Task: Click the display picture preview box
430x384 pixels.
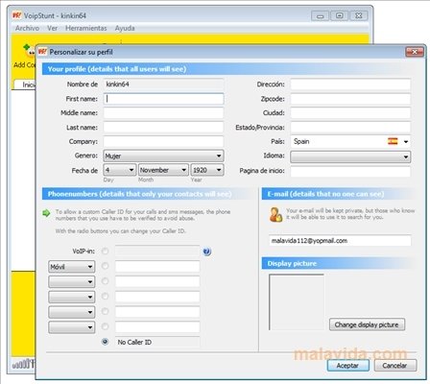Action: (x=297, y=302)
